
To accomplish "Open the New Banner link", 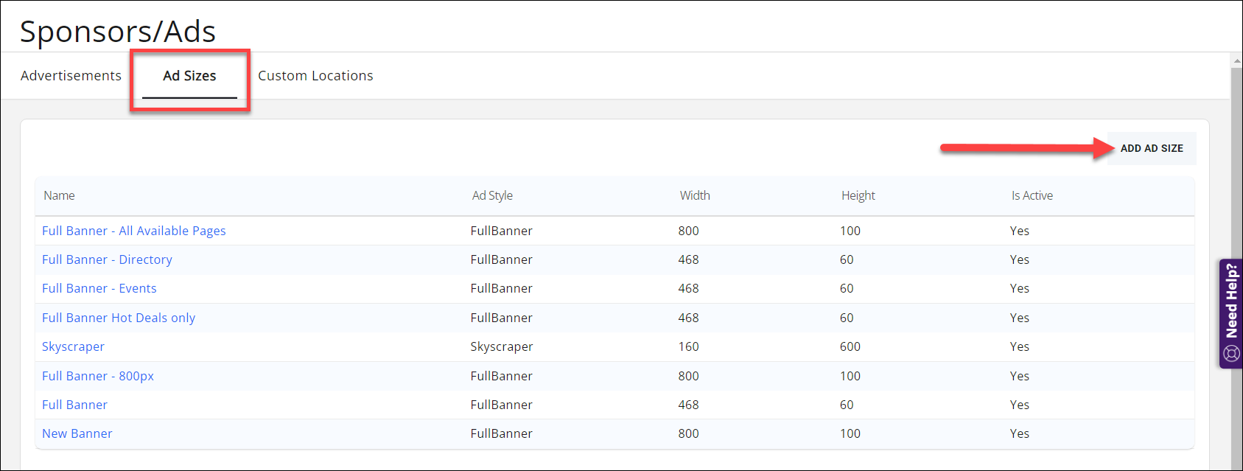I will pos(77,433).
